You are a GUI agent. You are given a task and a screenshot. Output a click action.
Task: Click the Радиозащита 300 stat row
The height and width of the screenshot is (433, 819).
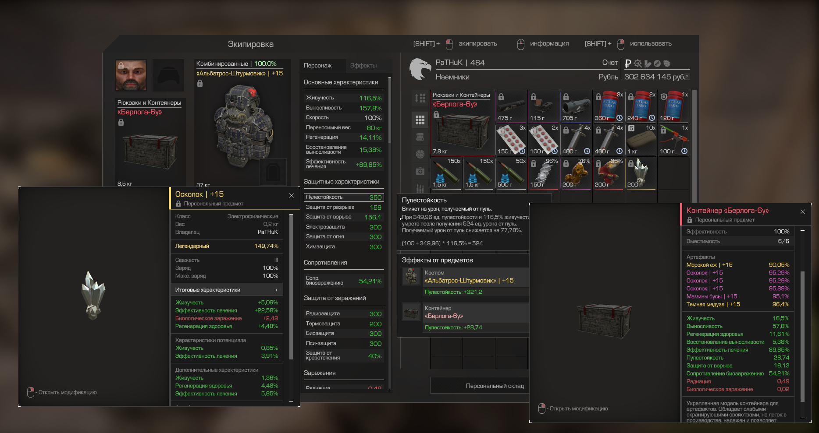(x=344, y=314)
